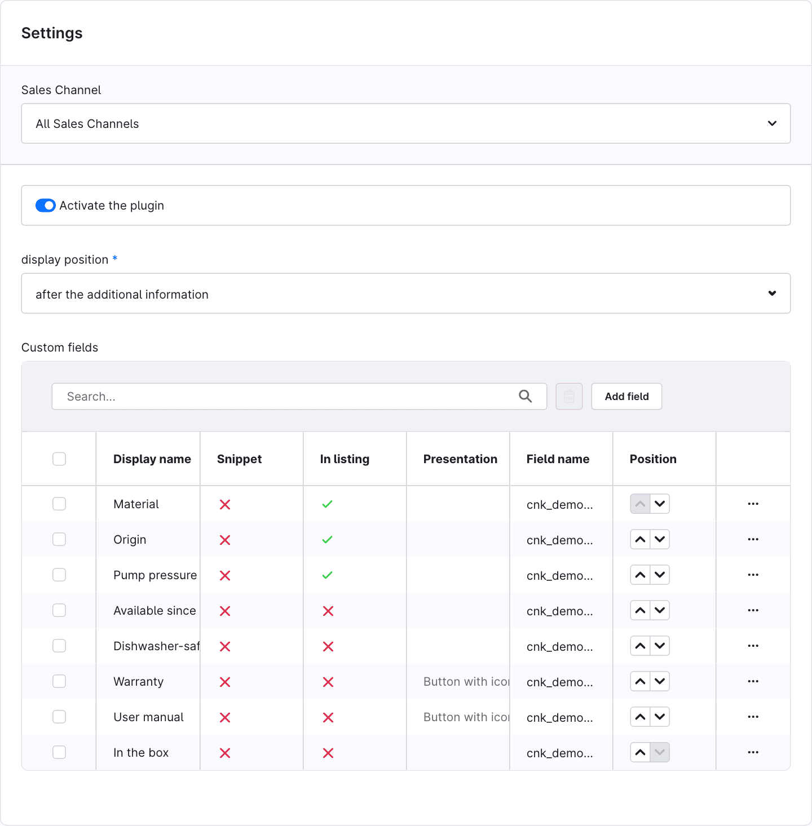This screenshot has width=812, height=826.
Task: Toggle the Activate the plugin switch
Action: pyautogui.click(x=46, y=206)
